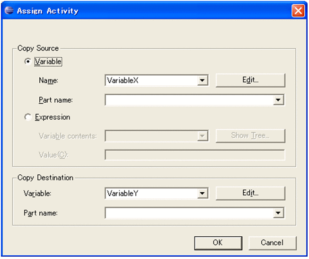The image size is (309, 259).
Task: Click the VariableY text in Variable box
Action: tap(123, 193)
